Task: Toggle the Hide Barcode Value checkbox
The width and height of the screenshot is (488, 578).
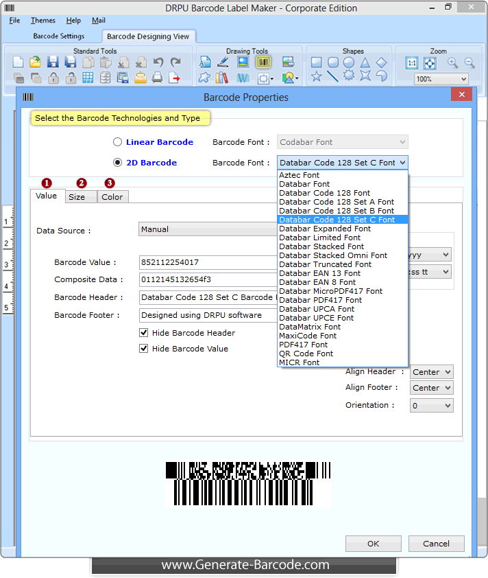Action: 144,349
